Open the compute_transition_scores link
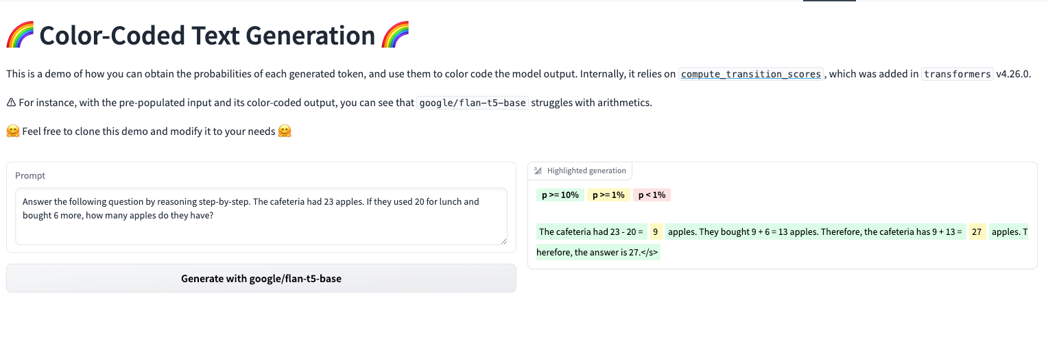This screenshot has width=1048, height=339. [750, 74]
